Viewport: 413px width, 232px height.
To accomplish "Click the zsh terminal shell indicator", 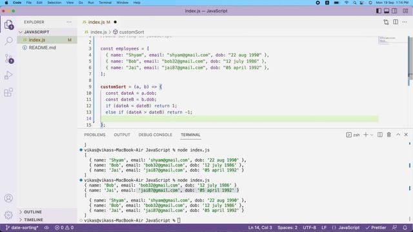I will 353,135.
